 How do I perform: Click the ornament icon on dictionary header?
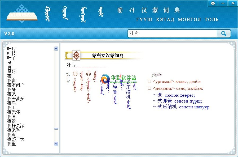pyautogui.click(x=76, y=55)
